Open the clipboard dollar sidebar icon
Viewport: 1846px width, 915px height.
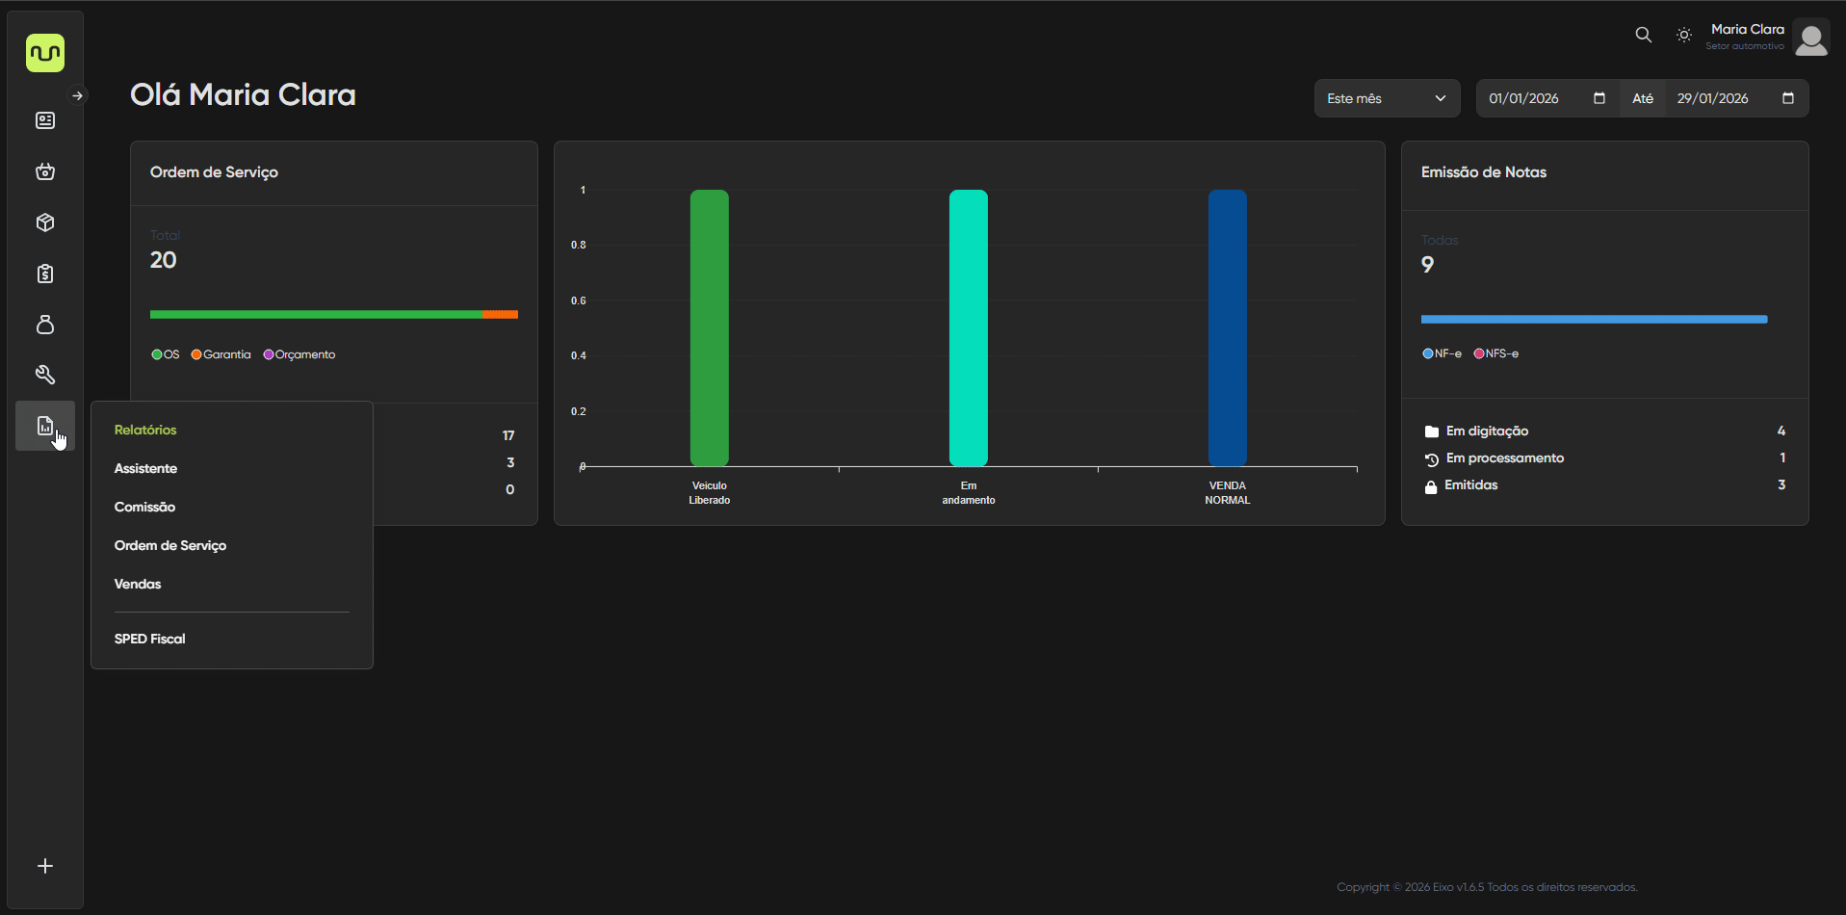(45, 274)
